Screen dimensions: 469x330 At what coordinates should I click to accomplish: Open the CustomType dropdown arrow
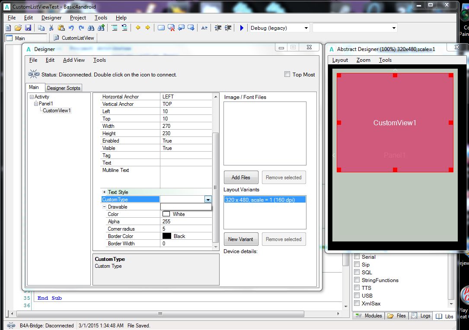click(208, 200)
